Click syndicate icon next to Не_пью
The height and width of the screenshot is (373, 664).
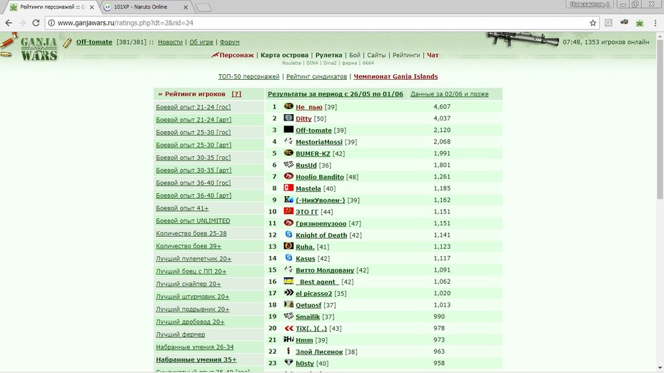coord(288,106)
